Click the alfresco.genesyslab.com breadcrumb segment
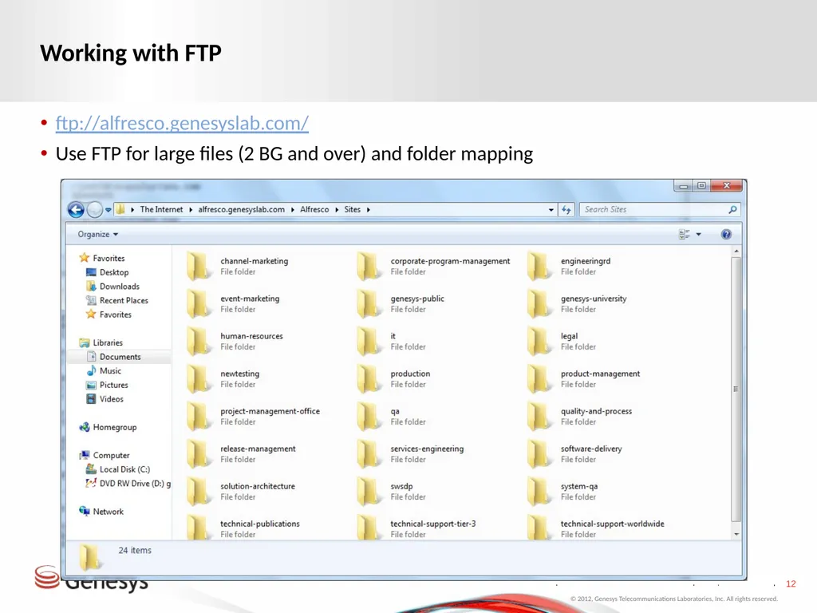817x613 pixels. (x=241, y=209)
